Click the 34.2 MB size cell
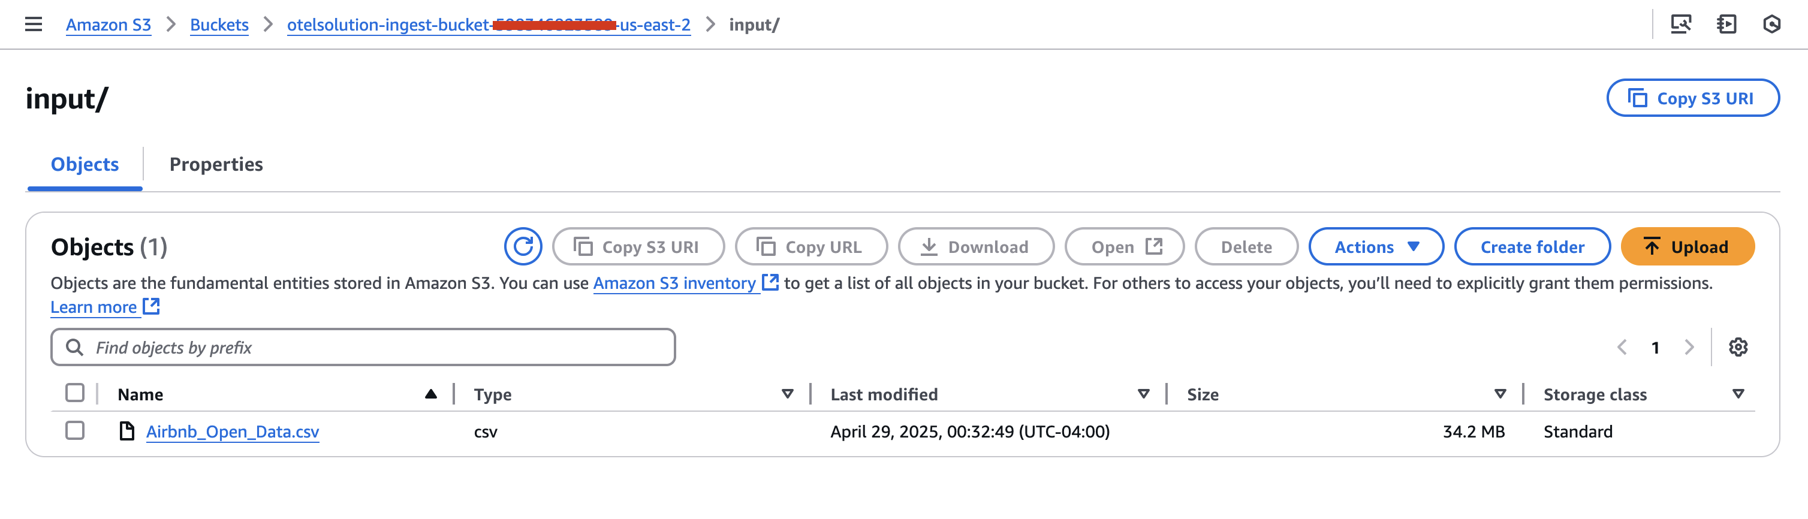The image size is (1808, 519). [x=1473, y=432]
